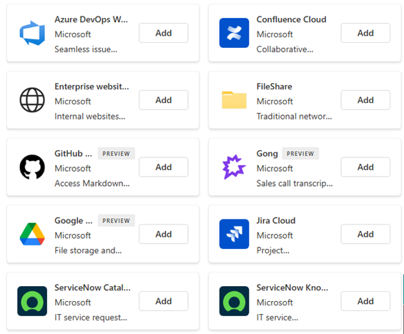The image size is (404, 334).
Task: Click the GitHub octocat icon
Action: pos(32,167)
